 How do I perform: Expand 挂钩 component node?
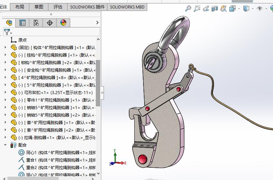(5, 55)
